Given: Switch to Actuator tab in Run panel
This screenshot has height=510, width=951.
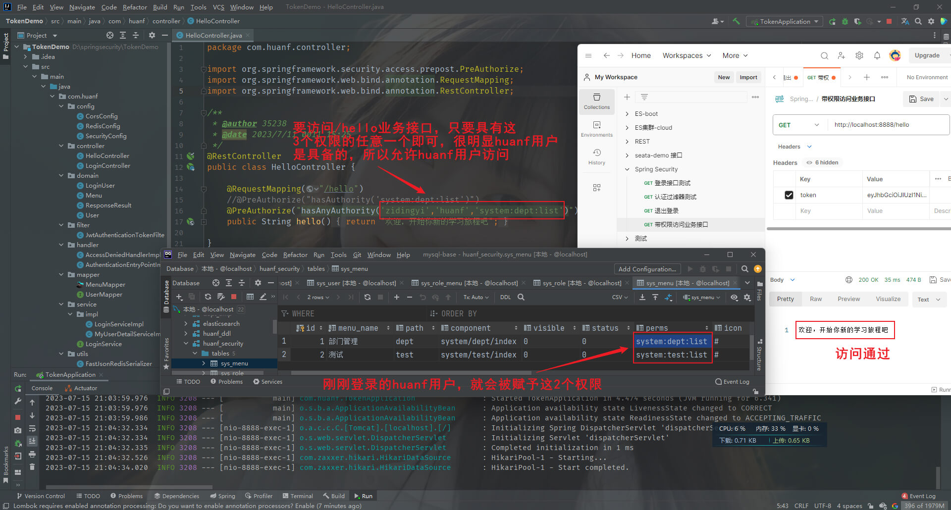Looking at the screenshot, I should click(x=82, y=388).
